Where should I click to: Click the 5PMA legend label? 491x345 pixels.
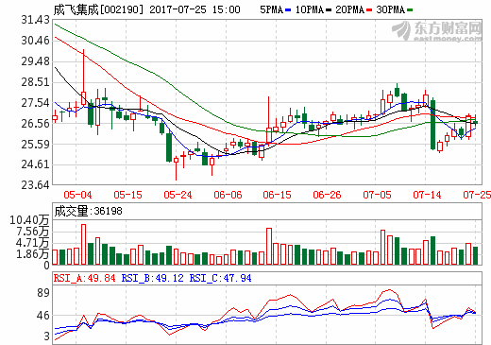click(271, 9)
